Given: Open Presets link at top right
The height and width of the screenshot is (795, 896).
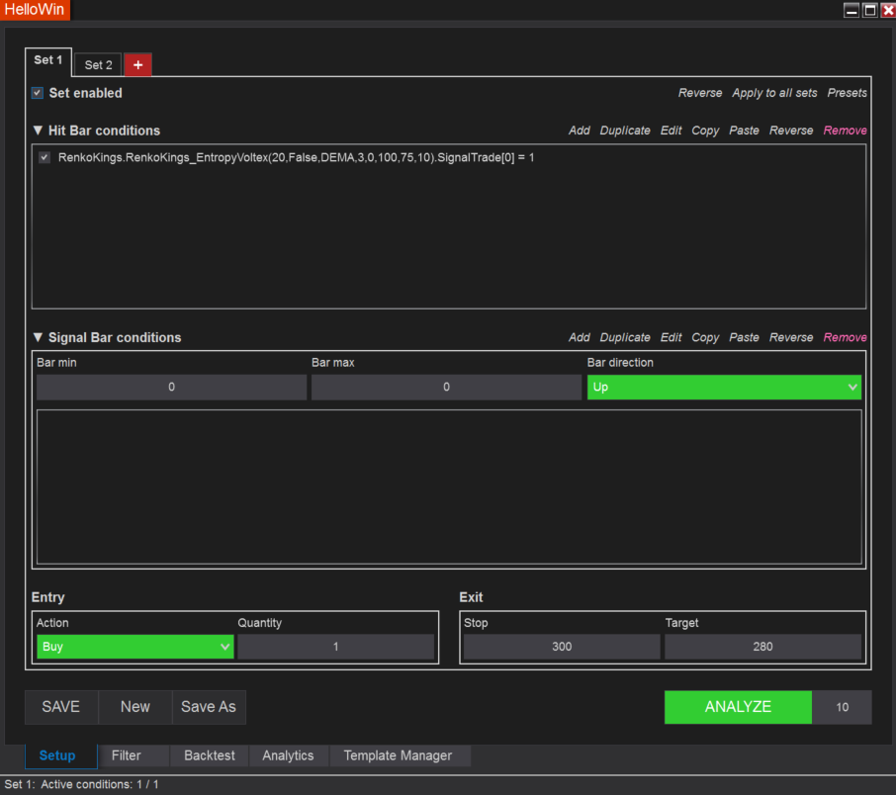Looking at the screenshot, I should (x=847, y=93).
